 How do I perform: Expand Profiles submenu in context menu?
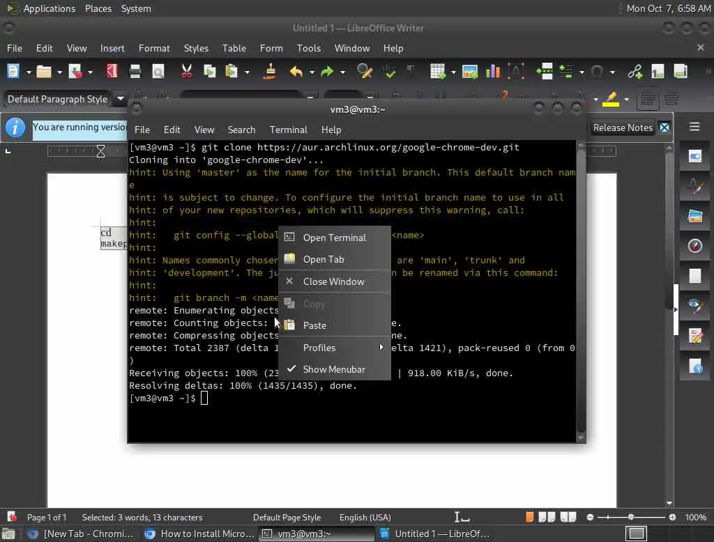pyautogui.click(x=335, y=348)
